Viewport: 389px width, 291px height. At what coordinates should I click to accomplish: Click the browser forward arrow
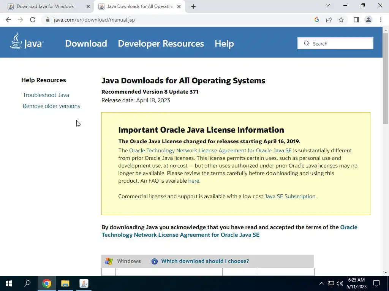pos(21,20)
